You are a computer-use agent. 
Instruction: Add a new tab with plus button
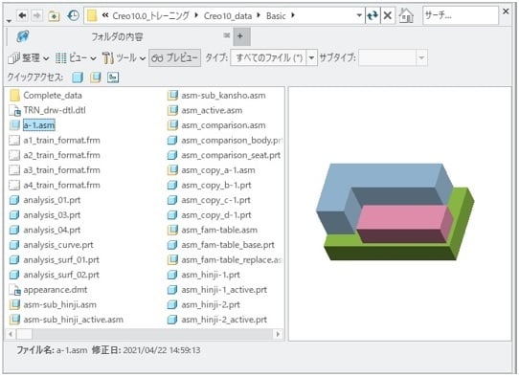240,36
